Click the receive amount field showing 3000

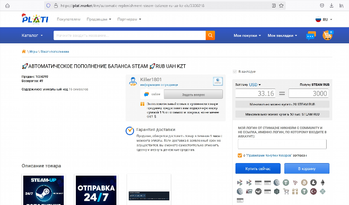[309, 93]
